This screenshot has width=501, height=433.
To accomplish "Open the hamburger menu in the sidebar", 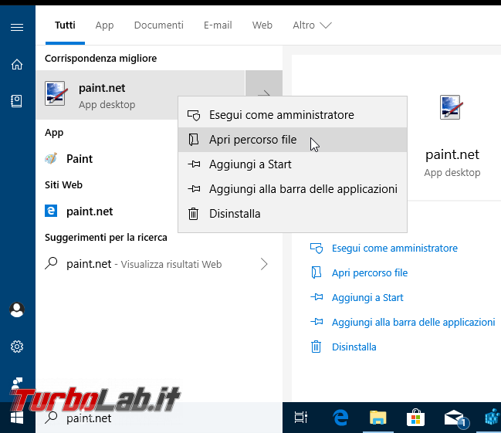I will [x=17, y=28].
